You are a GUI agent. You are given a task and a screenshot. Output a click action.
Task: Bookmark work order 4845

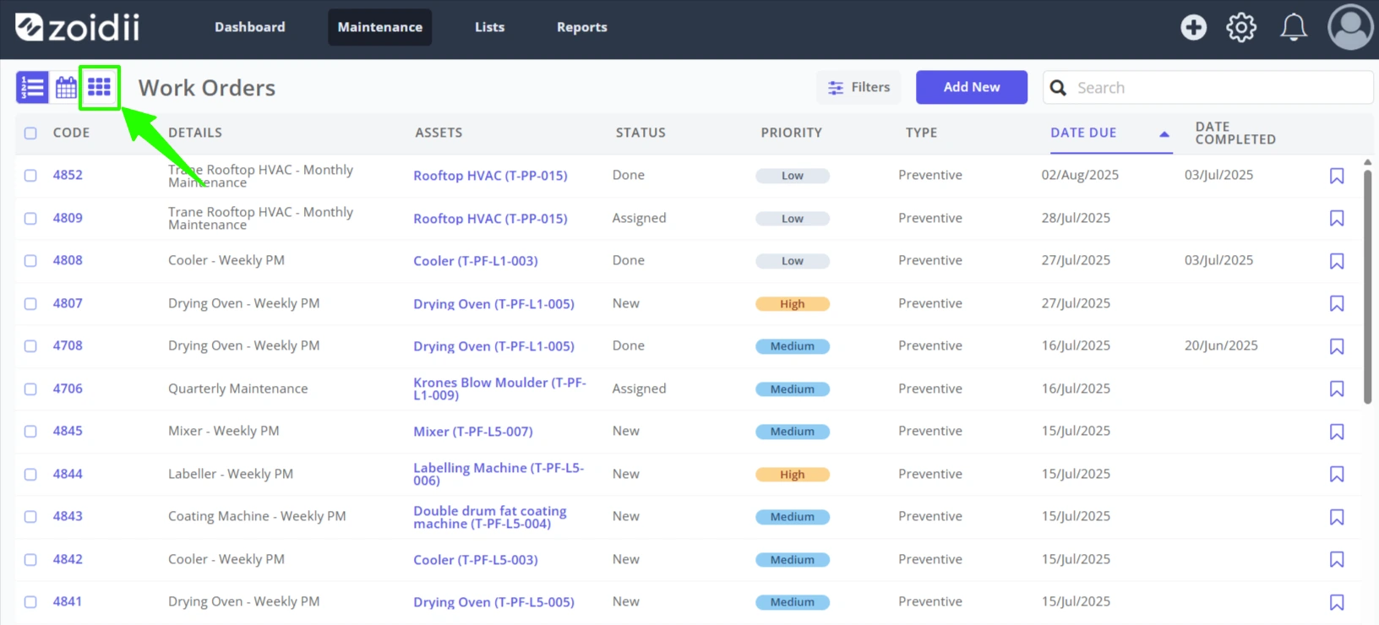click(1337, 432)
